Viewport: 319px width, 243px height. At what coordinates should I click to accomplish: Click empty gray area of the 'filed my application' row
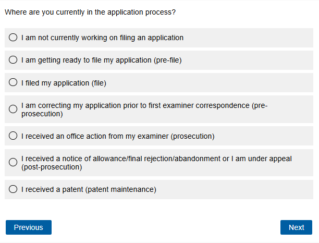219,82
